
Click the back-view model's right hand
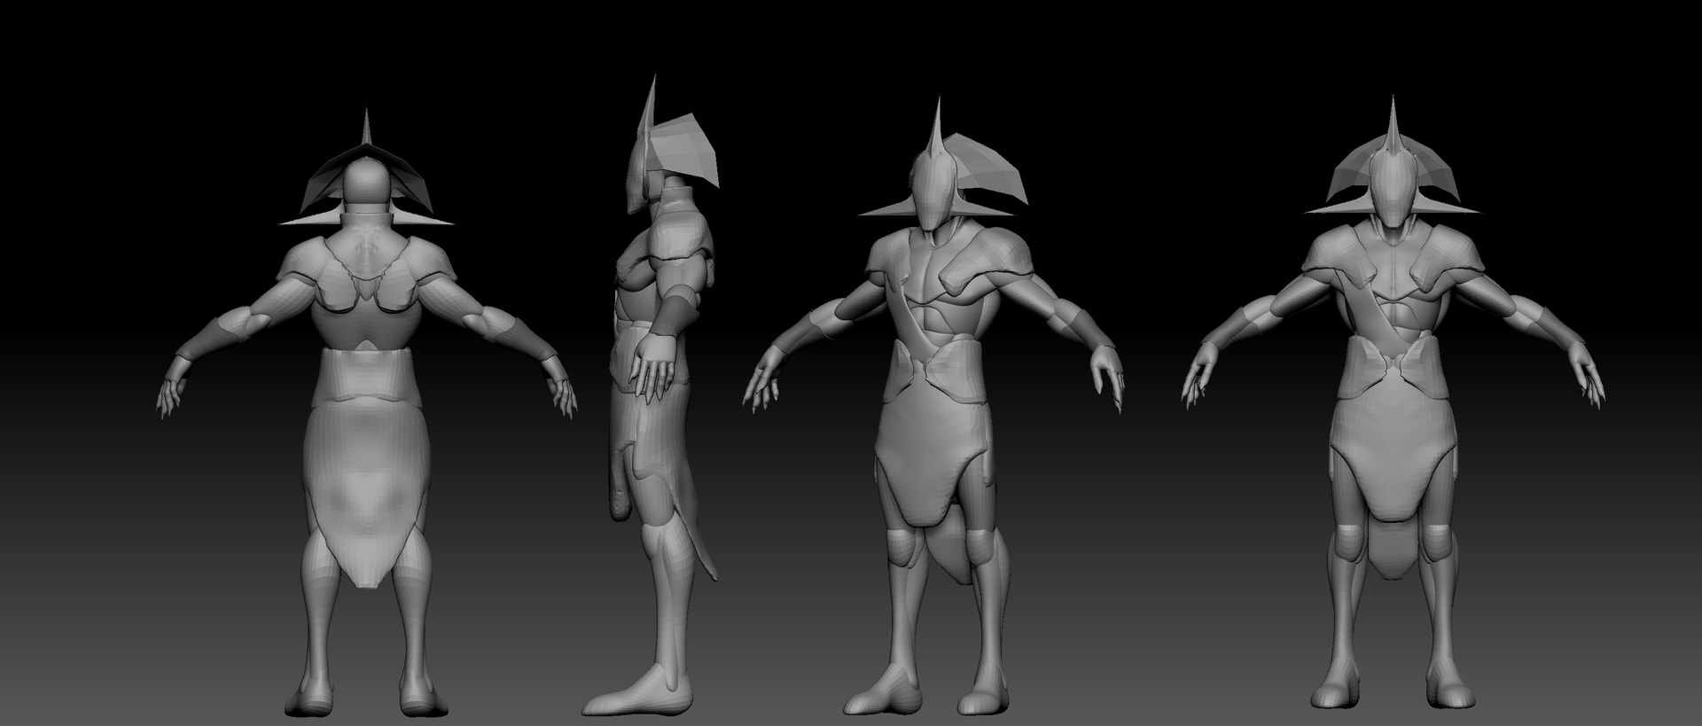(560, 390)
